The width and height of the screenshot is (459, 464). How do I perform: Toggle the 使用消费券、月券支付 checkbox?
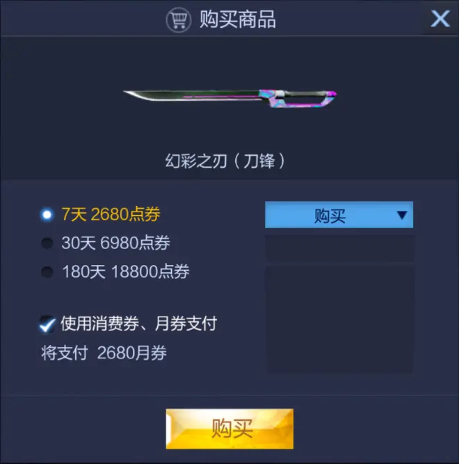tap(47, 324)
